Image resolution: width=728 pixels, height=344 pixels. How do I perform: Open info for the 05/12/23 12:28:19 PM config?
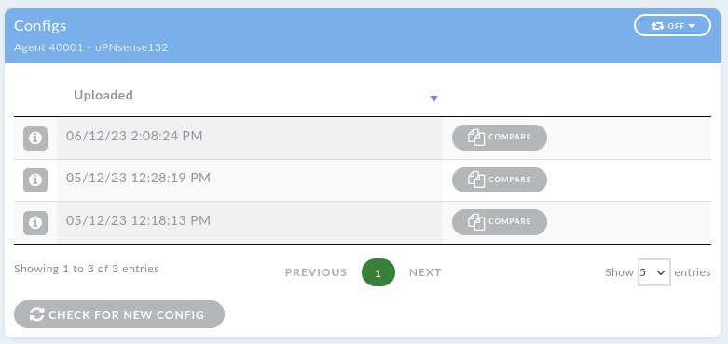click(x=35, y=180)
